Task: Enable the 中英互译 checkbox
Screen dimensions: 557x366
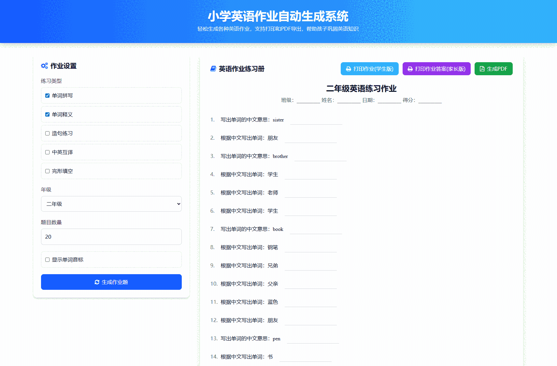Action: click(x=48, y=152)
